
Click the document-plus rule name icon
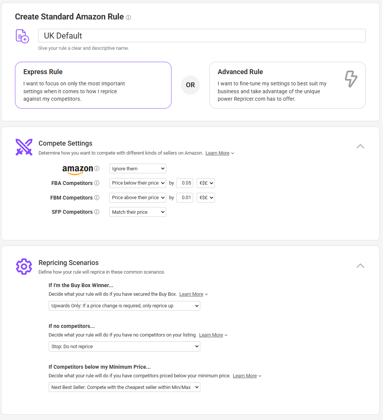[x=22, y=36]
